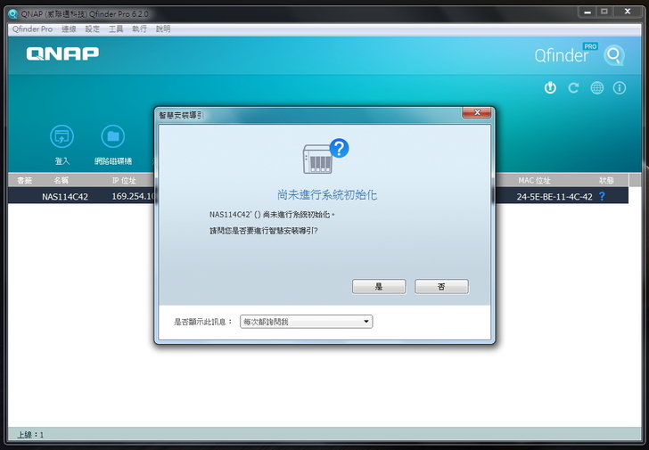
Task: Sort by 名稱 column header
Action: click(x=61, y=180)
